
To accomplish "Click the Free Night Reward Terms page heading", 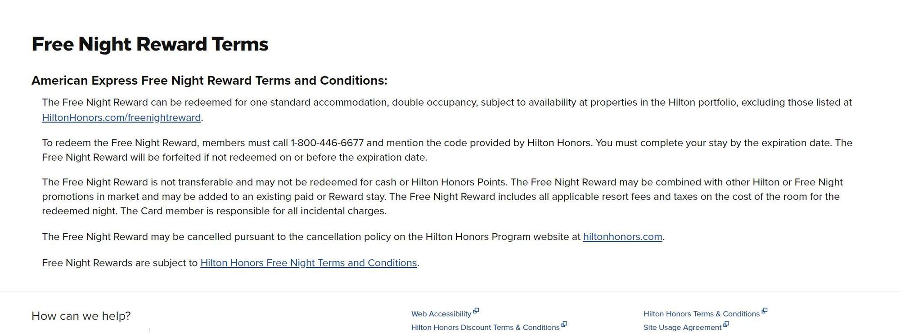I will click(x=150, y=44).
